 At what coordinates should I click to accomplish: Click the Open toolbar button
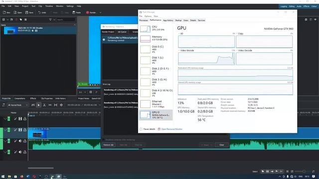(x=18, y=12)
